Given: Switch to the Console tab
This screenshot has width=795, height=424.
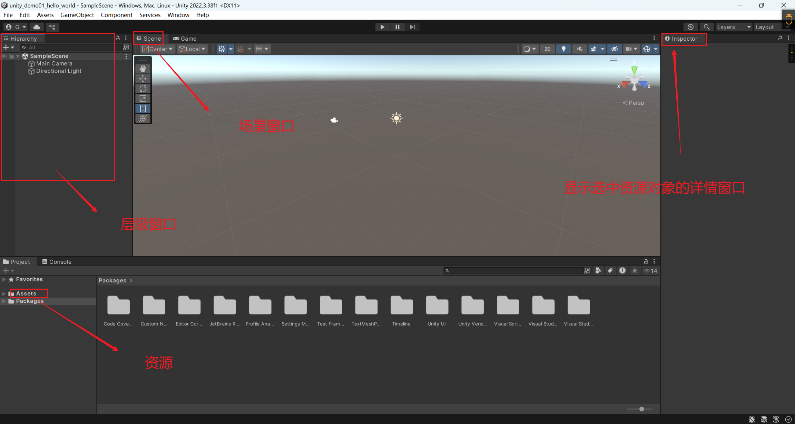Looking at the screenshot, I should (57, 261).
